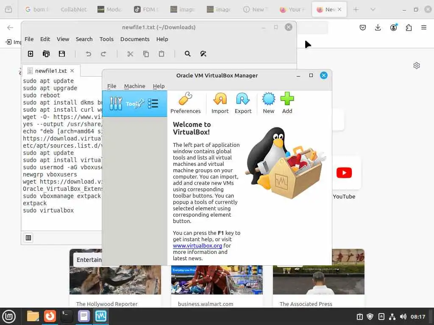This screenshot has height=325, width=434.
Task: Close the newfile1.txt tab
Action: [x=72, y=71]
